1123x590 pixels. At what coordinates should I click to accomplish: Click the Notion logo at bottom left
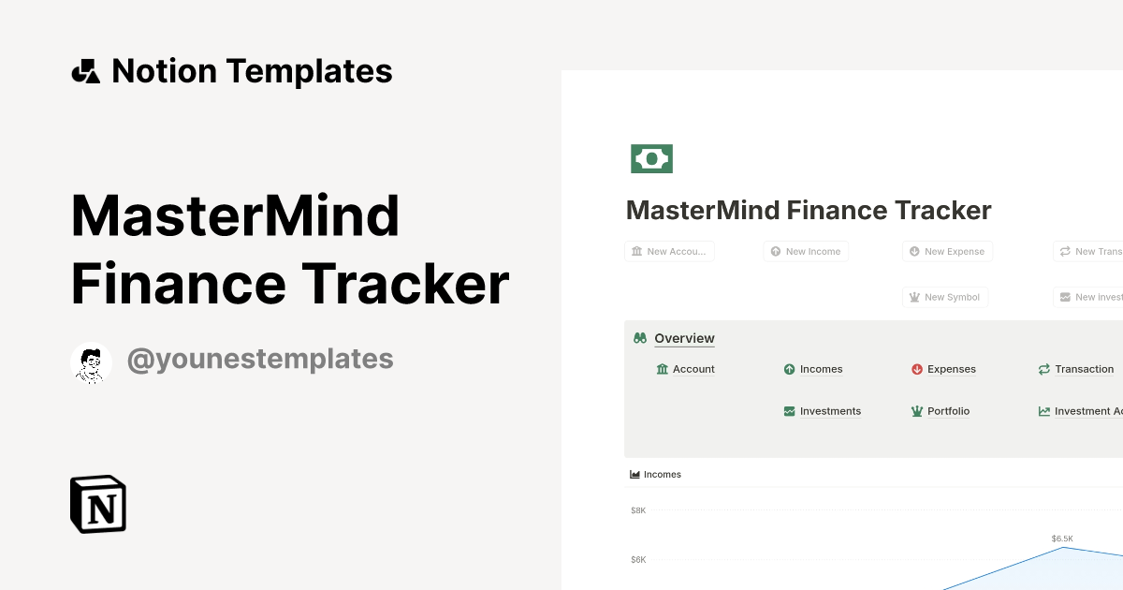coord(96,504)
